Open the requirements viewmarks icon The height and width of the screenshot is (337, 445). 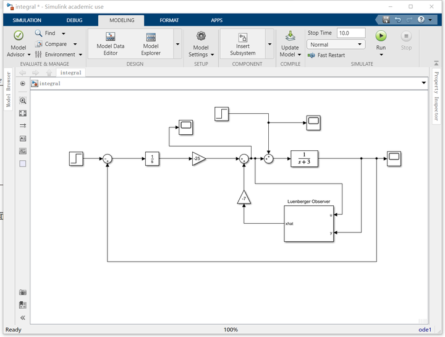point(23,305)
